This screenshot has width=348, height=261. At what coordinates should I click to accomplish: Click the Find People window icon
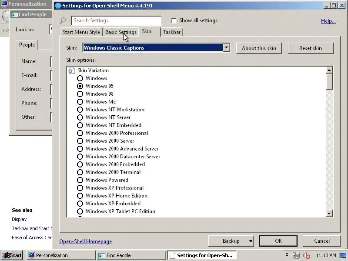pos(15,15)
